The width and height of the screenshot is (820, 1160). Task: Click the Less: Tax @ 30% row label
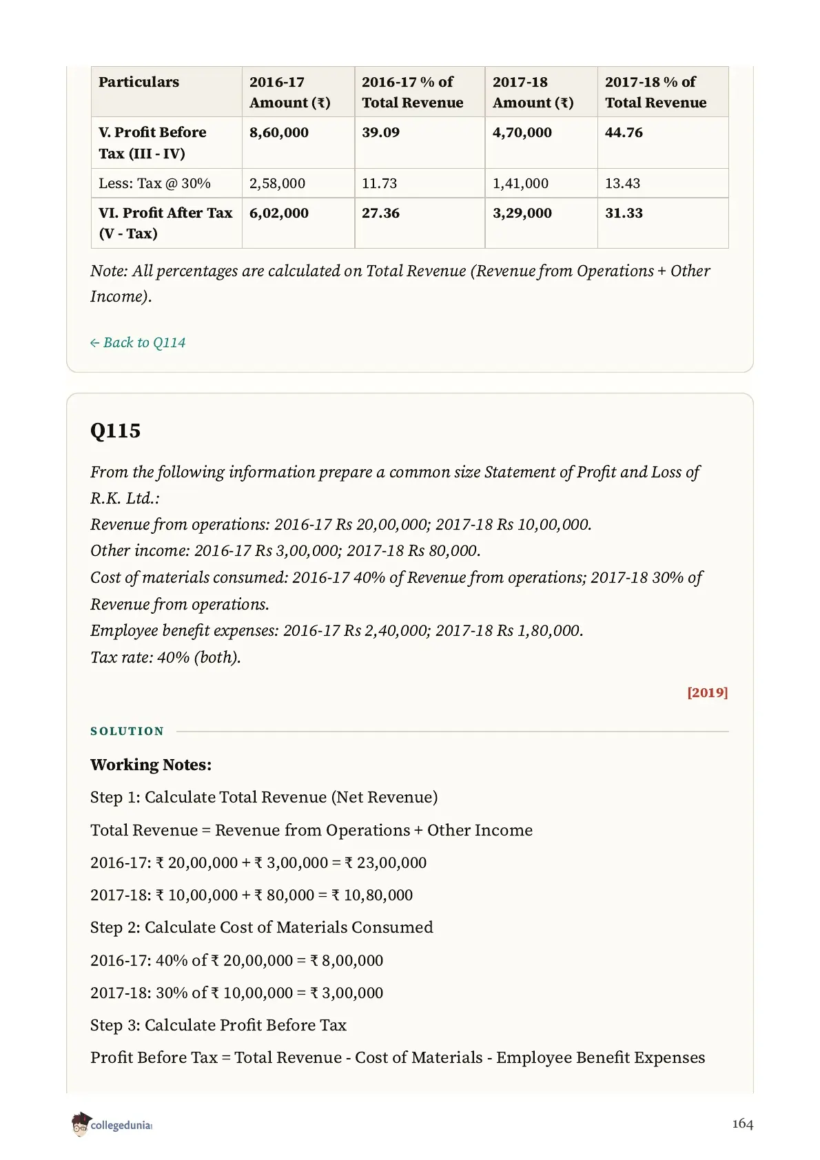point(154,183)
